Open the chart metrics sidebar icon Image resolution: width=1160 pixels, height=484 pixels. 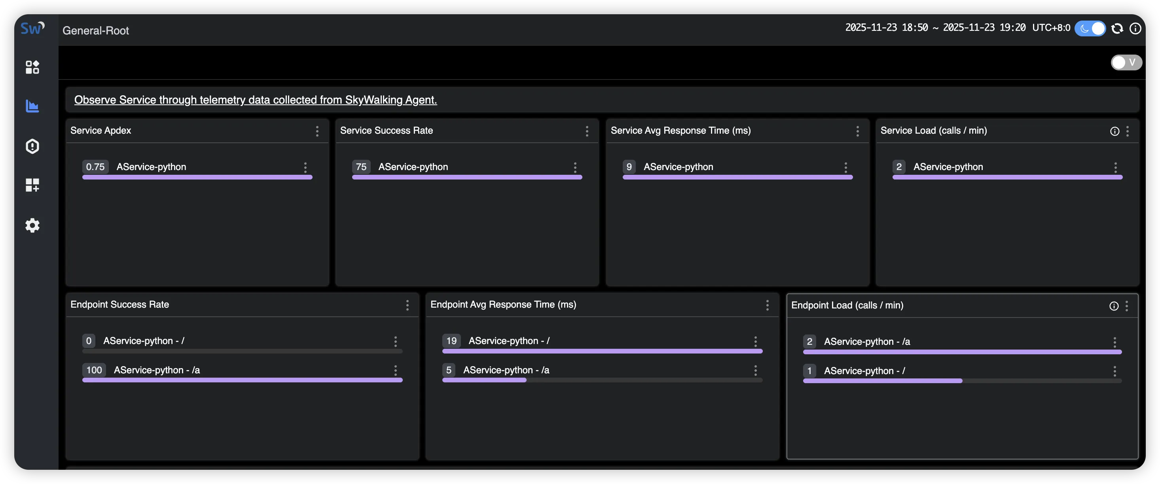32,106
